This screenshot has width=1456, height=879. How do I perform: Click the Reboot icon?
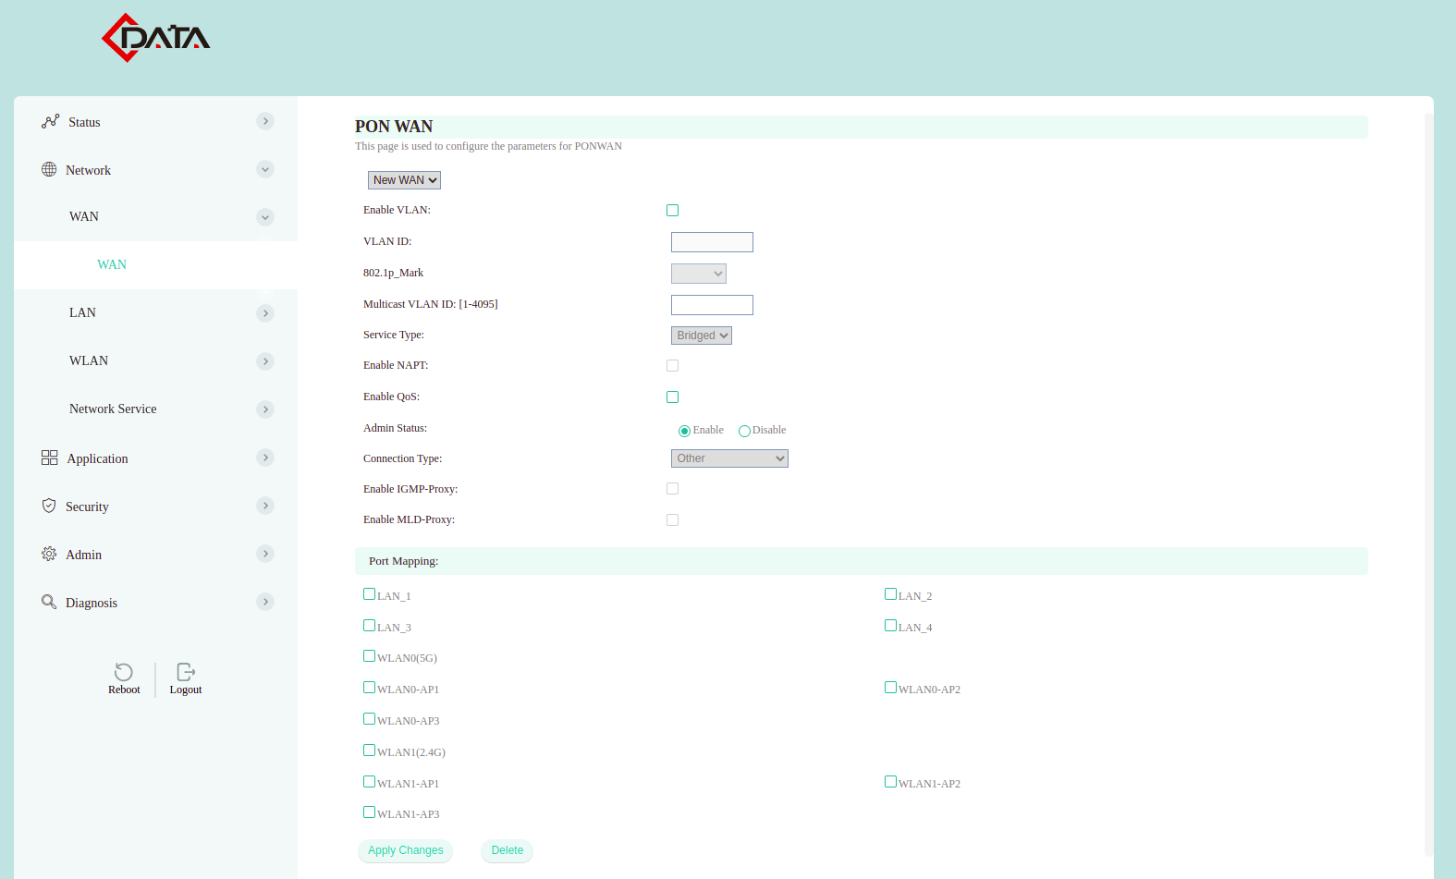(124, 672)
